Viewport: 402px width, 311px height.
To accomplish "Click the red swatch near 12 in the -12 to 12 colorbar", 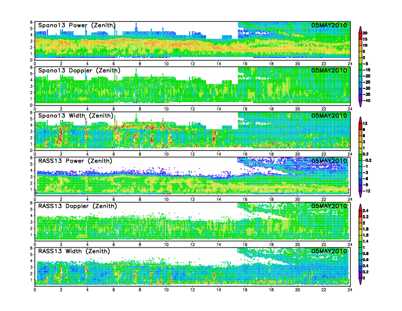I will [360, 127].
